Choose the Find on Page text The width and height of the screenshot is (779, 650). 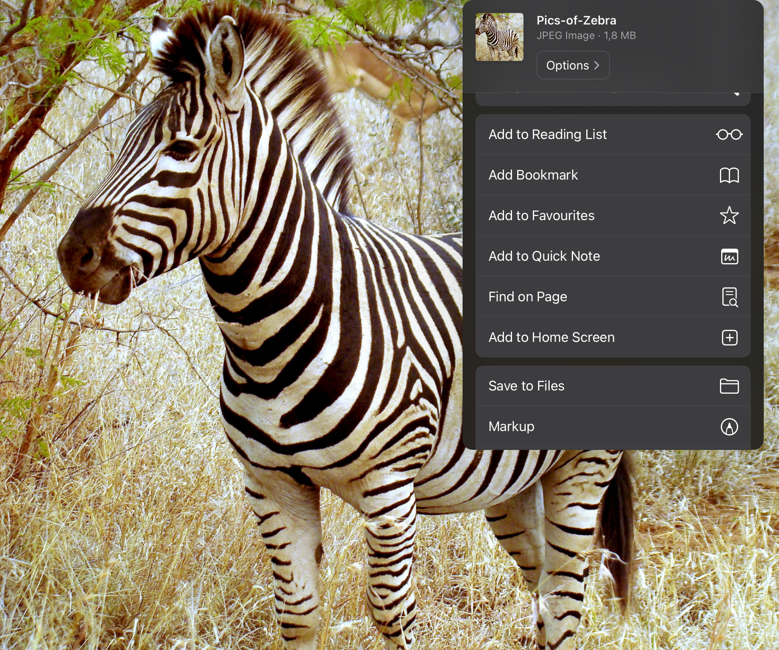point(528,297)
